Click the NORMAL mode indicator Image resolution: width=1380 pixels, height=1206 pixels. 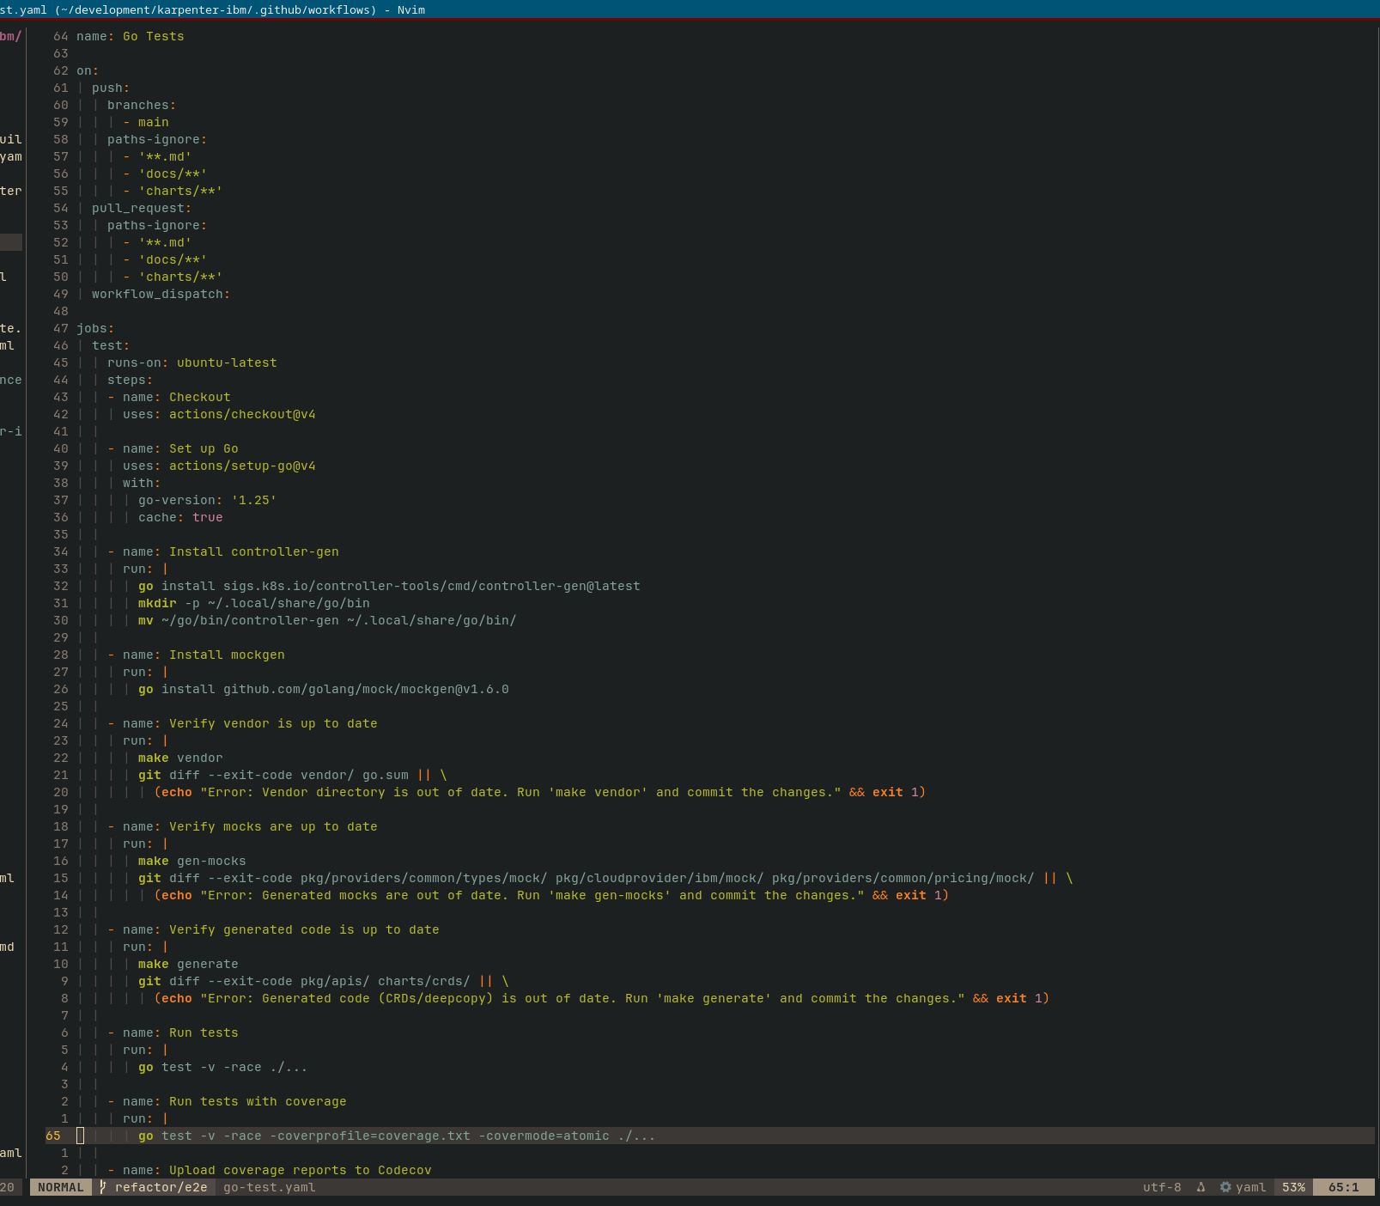click(x=61, y=1187)
